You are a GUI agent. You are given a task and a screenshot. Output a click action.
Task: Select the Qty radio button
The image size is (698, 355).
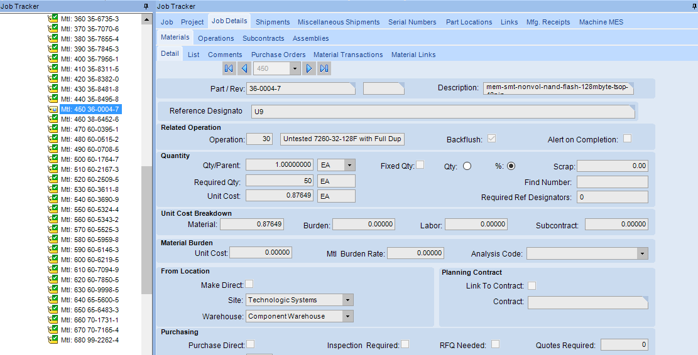coord(467,166)
